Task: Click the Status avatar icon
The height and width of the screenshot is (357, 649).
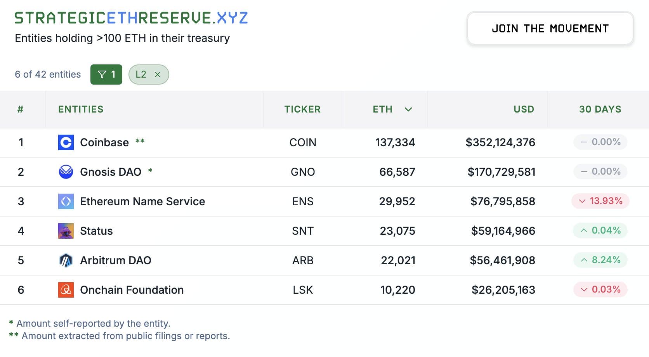Action: tap(66, 231)
